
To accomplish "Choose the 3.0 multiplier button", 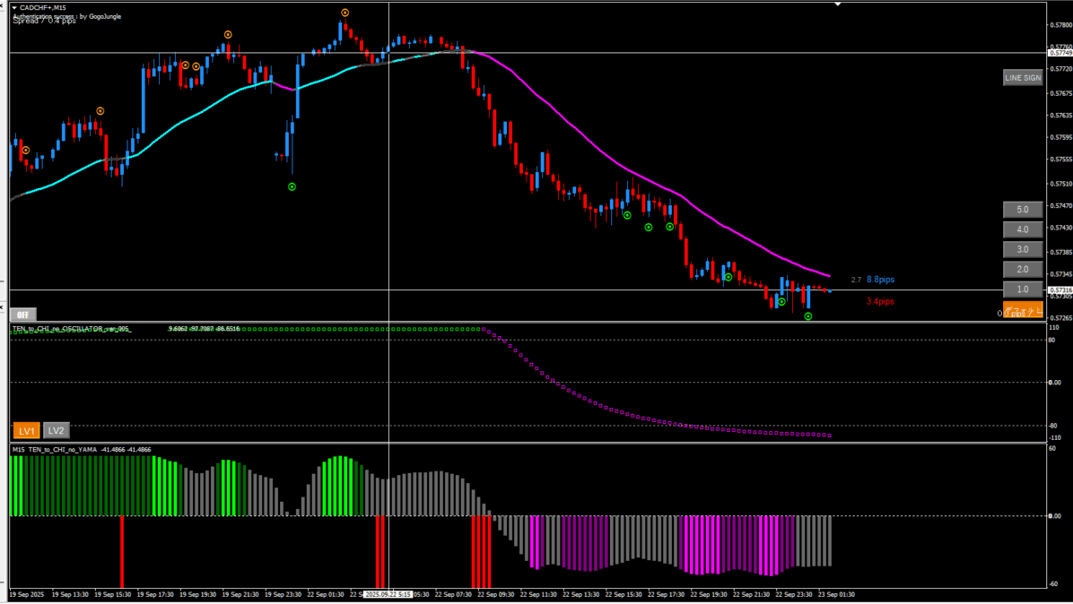I will point(1022,249).
